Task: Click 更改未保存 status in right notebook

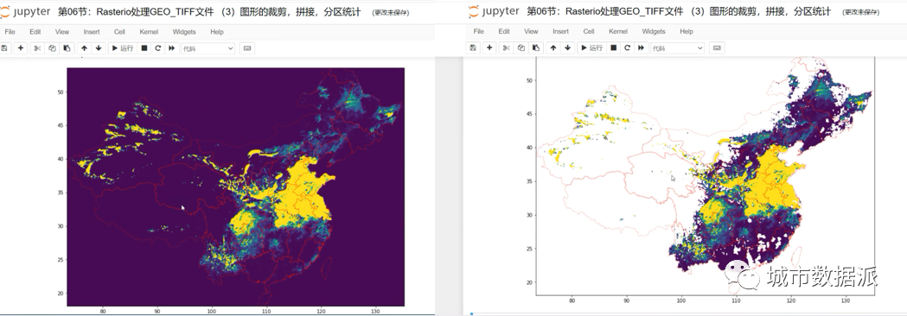Action: [860, 12]
